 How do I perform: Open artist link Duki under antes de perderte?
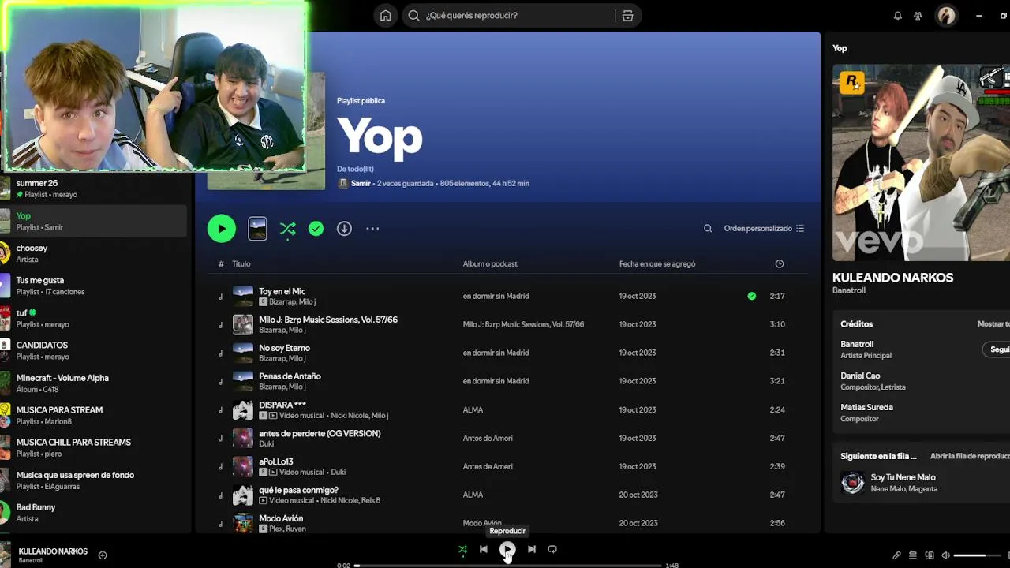click(x=266, y=443)
